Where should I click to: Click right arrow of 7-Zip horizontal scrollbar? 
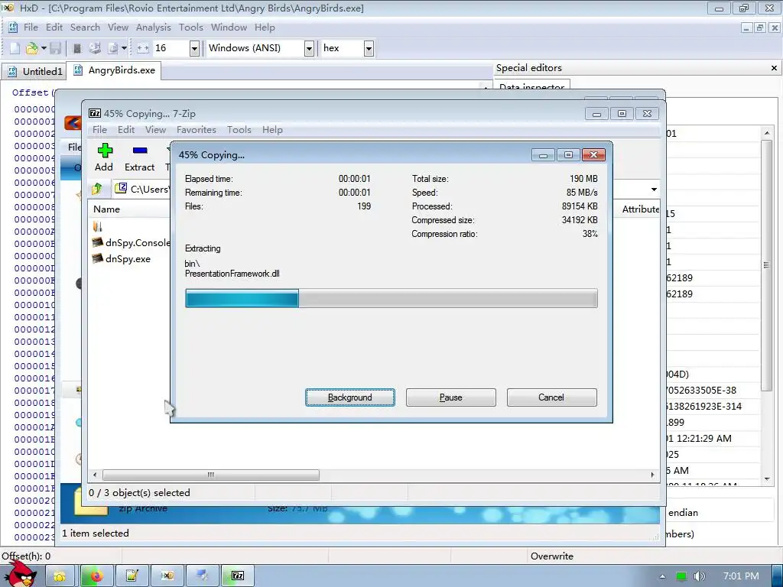coord(652,475)
